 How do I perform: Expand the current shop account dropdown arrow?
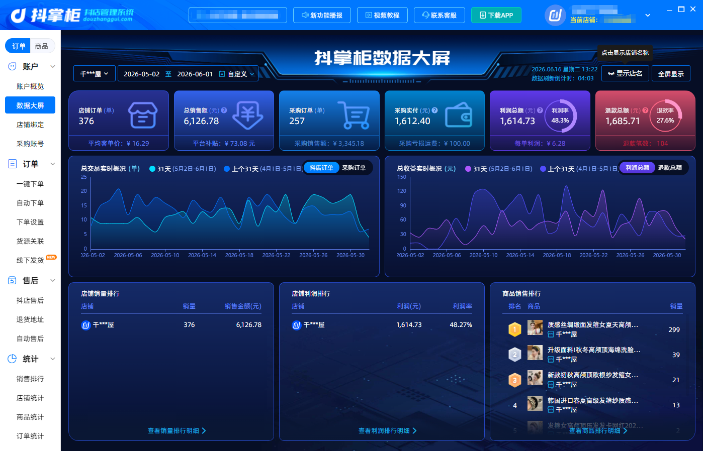pyautogui.click(x=648, y=15)
